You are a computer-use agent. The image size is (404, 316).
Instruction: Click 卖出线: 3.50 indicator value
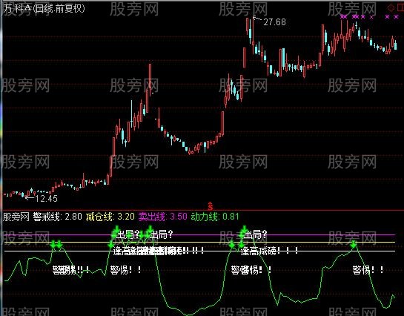[x=163, y=217]
